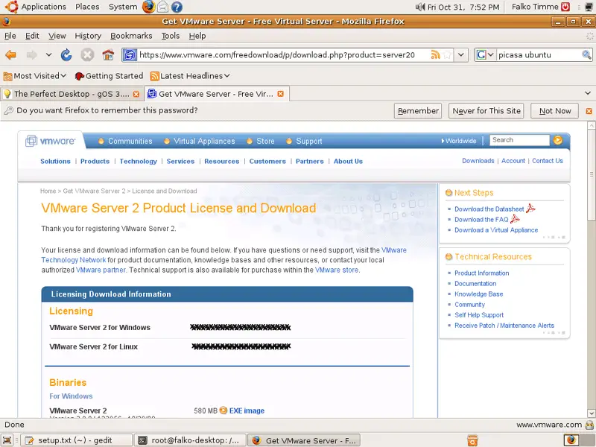The width and height of the screenshot is (596, 447).
Task: Click the orange VMware search go button
Action: [x=558, y=140]
